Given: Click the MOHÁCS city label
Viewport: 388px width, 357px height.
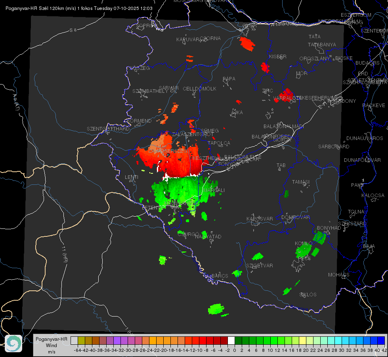Looking at the screenshot, I should (339, 275).
